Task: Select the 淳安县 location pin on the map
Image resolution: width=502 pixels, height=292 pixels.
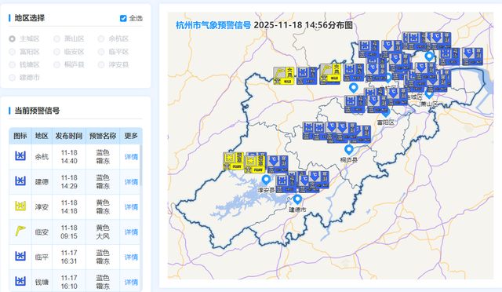Action: (266, 180)
